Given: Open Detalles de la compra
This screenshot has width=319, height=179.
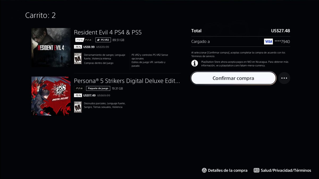Looking at the screenshot, I should coord(228,171).
